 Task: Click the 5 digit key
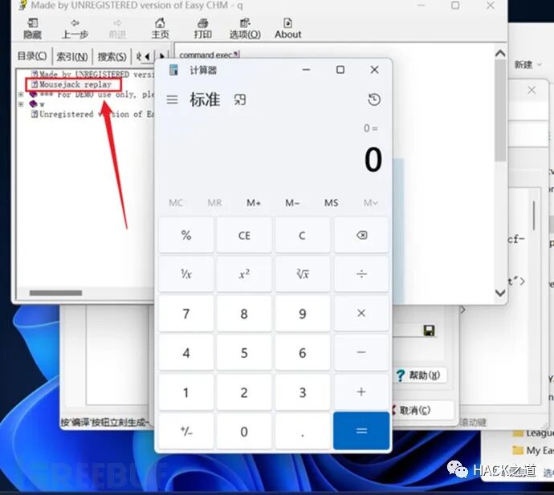244,353
